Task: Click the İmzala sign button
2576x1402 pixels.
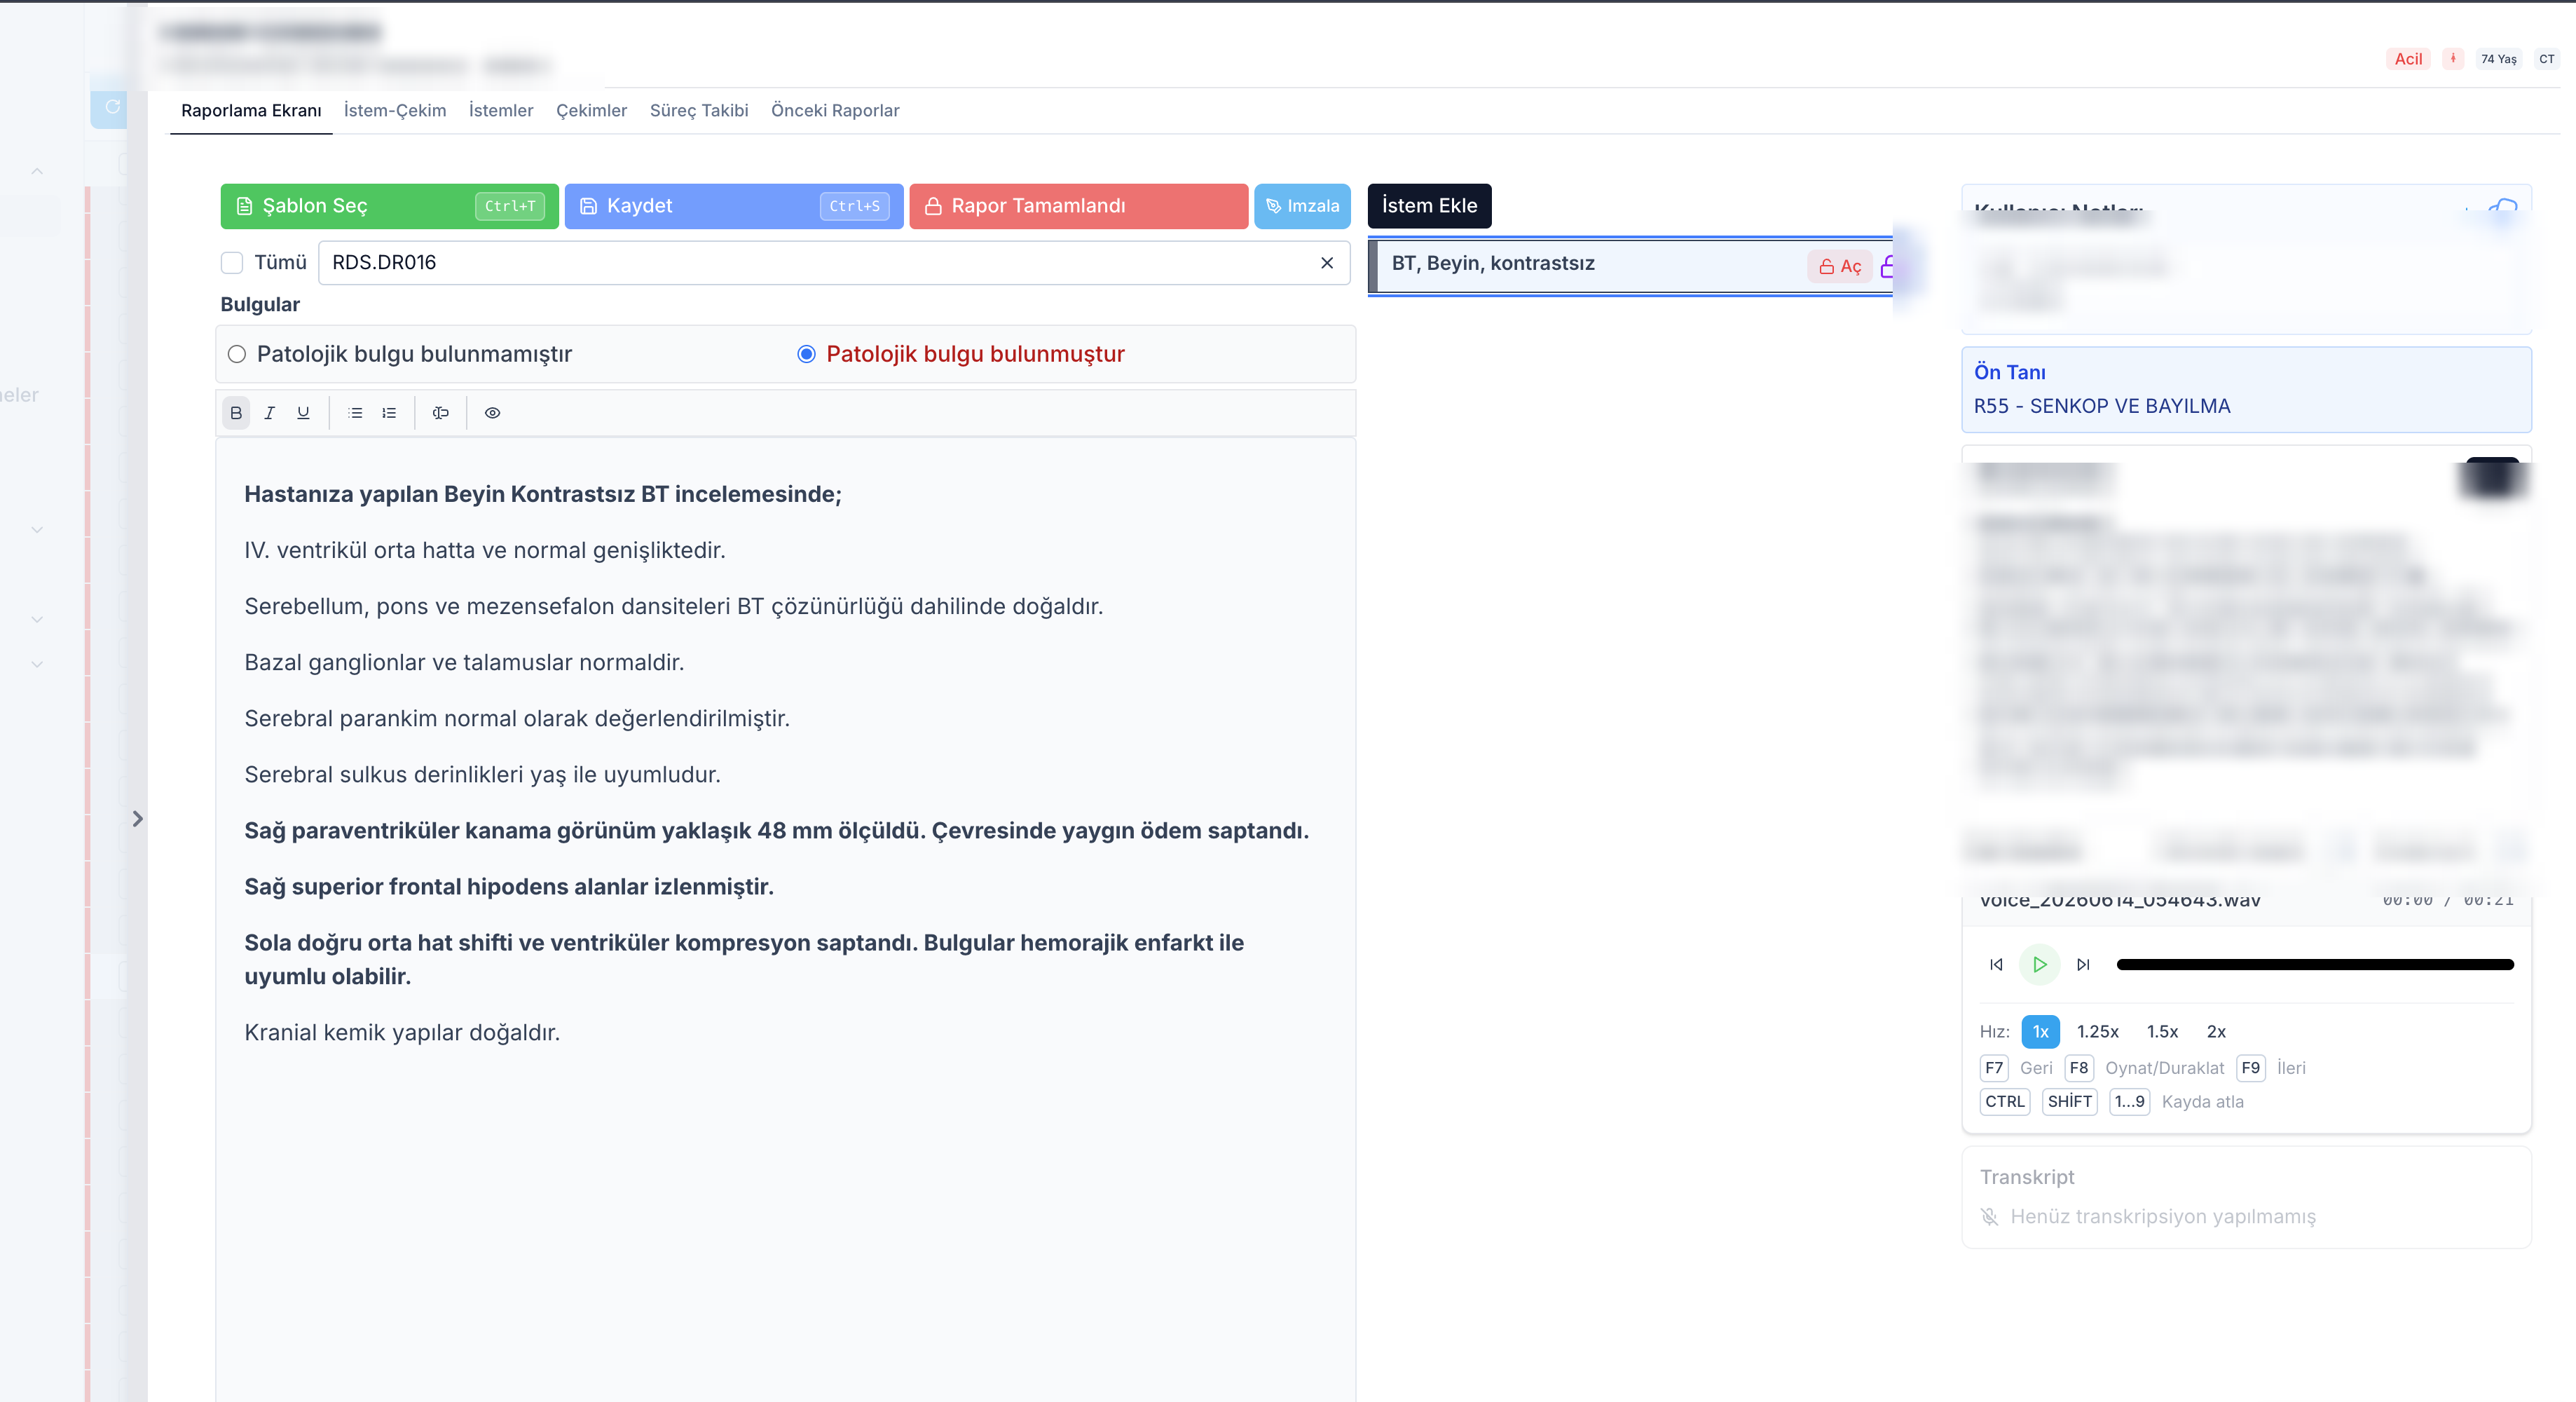Action: click(1302, 206)
